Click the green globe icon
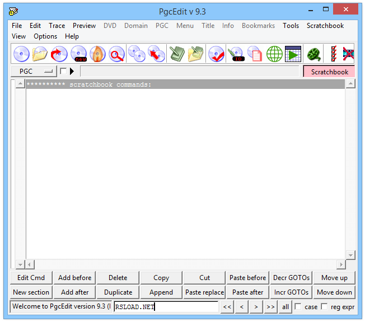 click(274, 54)
